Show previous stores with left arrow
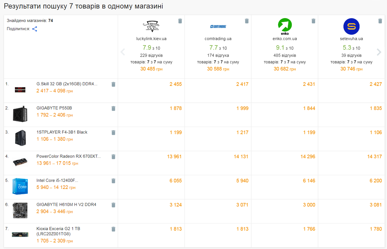The width and height of the screenshot is (387, 249). 123,52
